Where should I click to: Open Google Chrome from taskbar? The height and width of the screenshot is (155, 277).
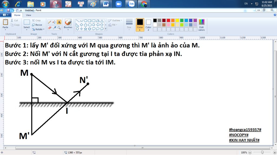(144, 4)
